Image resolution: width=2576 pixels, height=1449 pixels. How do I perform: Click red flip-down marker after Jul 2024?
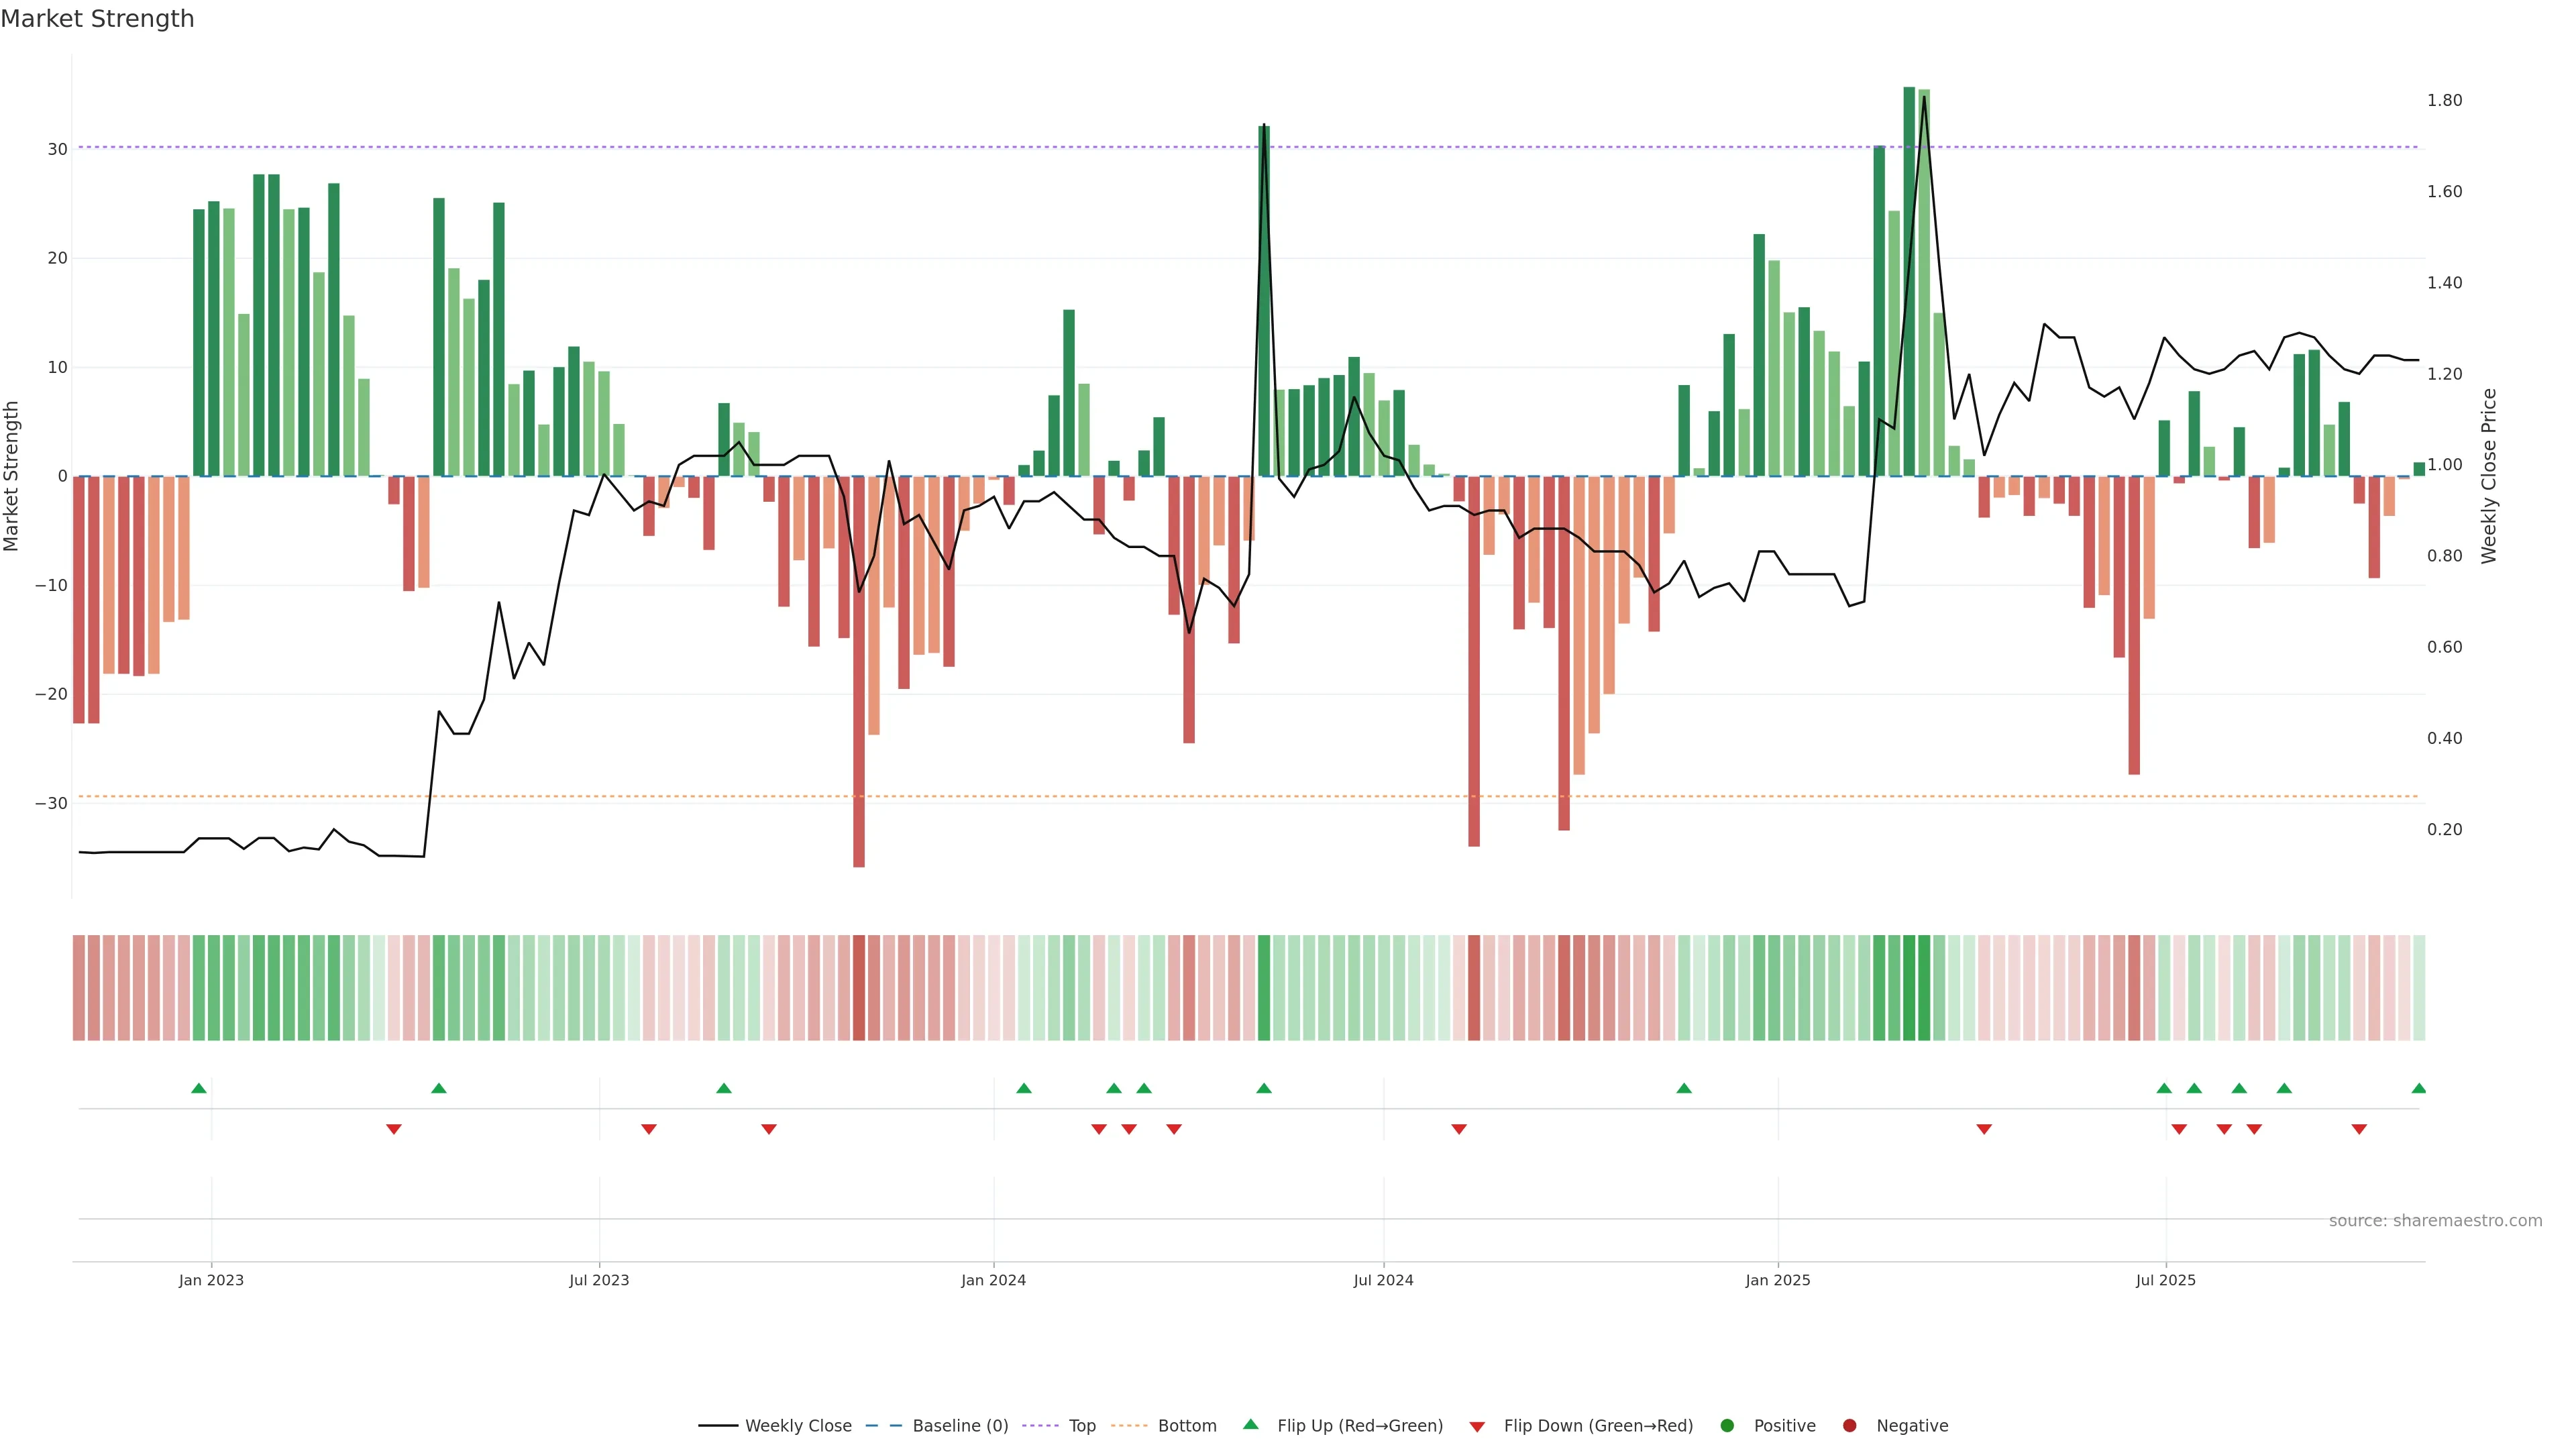(1459, 1129)
